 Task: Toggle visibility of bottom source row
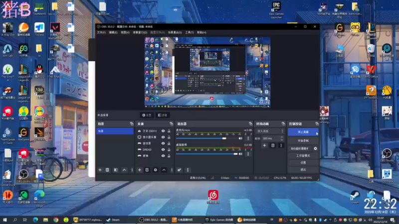[163, 156]
